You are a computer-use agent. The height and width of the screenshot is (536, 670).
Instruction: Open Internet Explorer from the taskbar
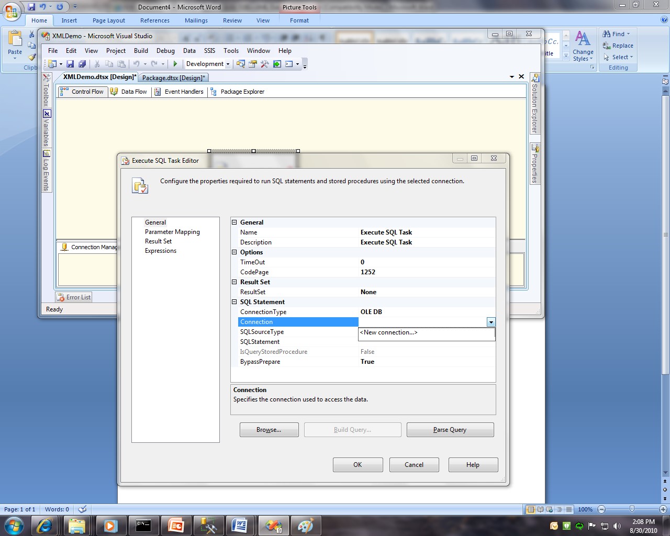44,525
